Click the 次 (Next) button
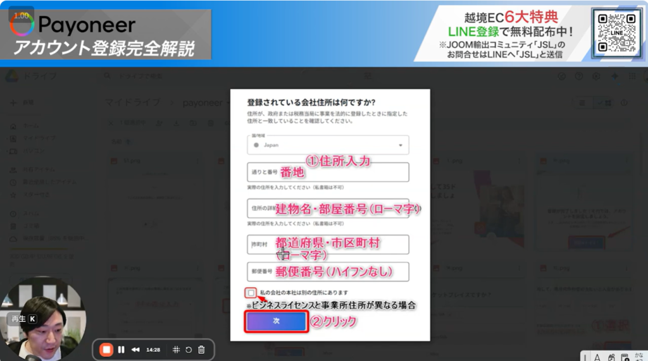This screenshot has width=648, height=361. [276, 321]
